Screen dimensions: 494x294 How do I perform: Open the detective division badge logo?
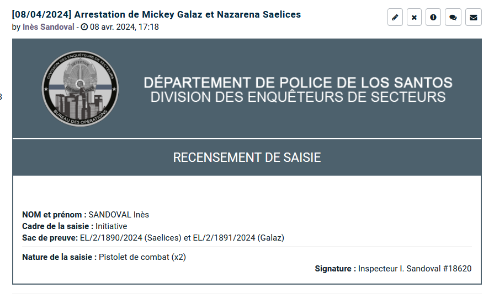point(80,89)
